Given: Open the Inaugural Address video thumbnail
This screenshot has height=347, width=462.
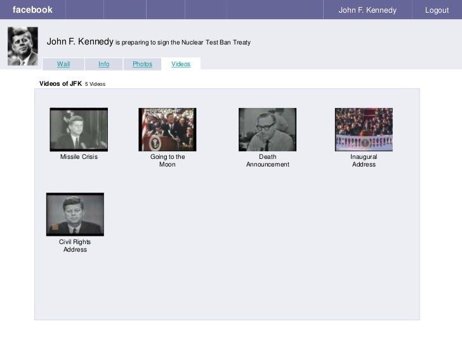Looking at the screenshot, I should coord(364,130).
